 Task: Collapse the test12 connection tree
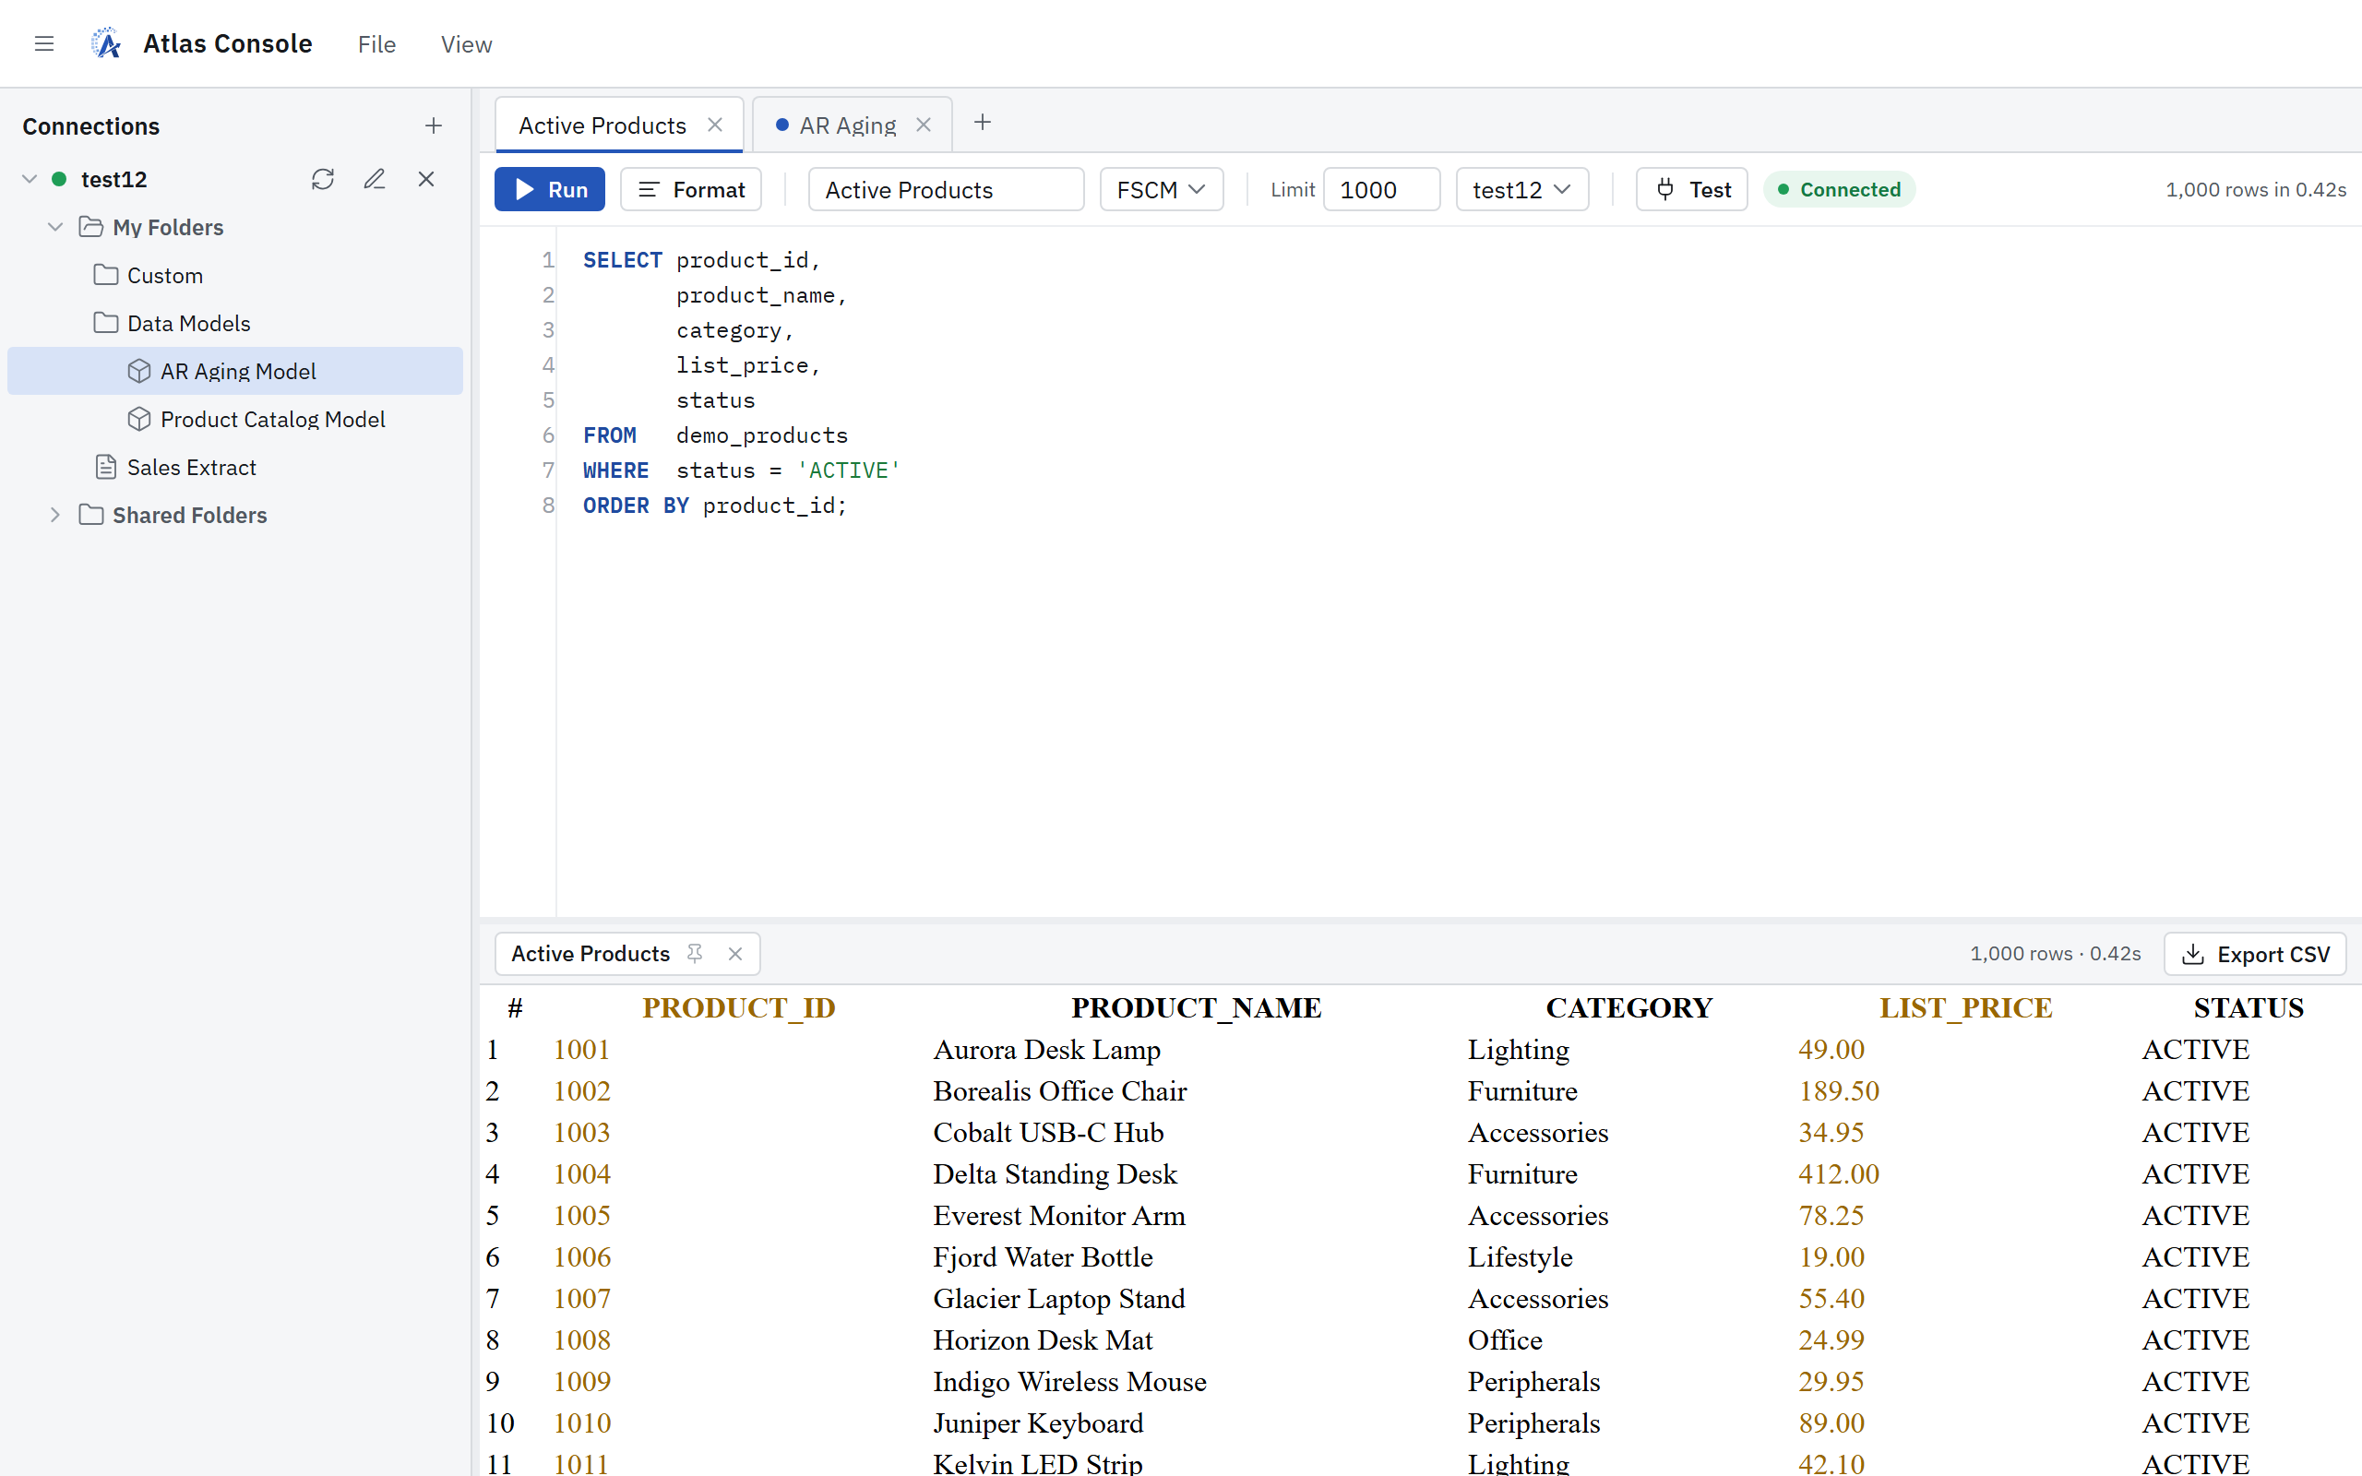click(30, 180)
